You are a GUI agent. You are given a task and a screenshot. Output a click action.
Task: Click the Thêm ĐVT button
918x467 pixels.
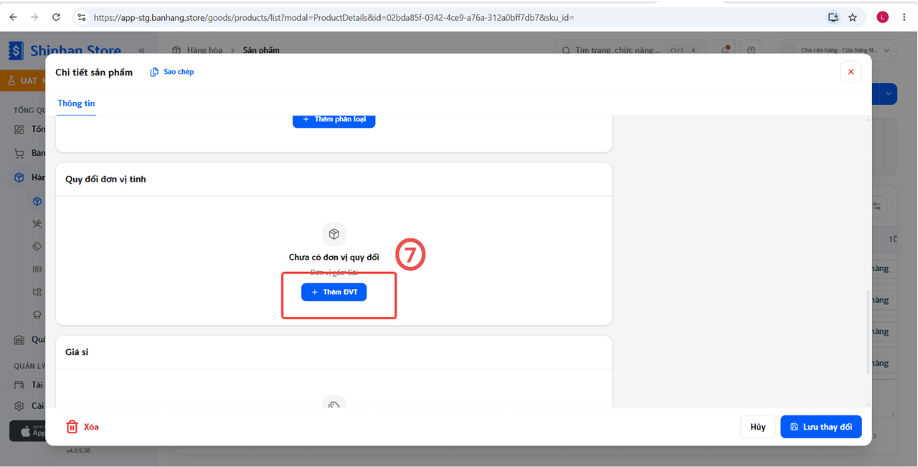[334, 292]
